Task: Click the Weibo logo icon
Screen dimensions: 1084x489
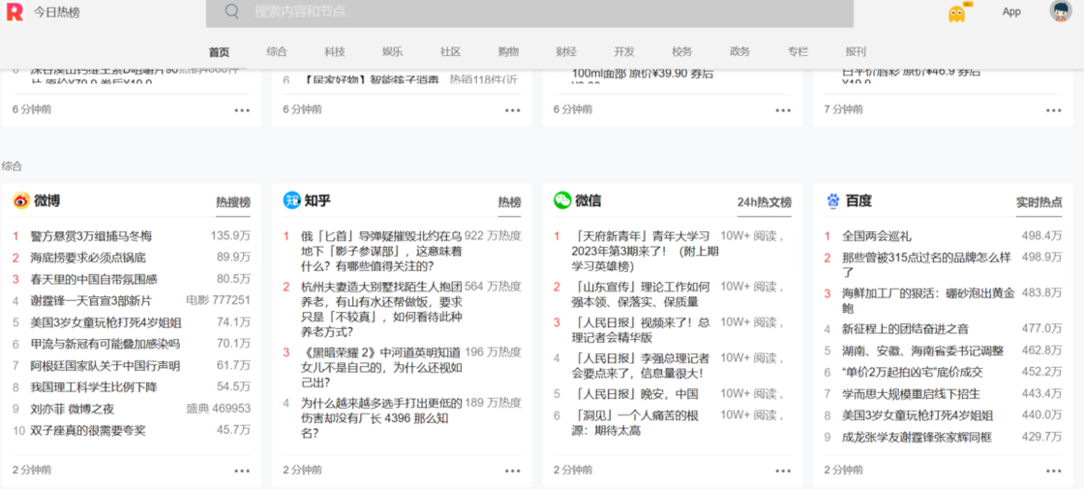Action: (20, 200)
